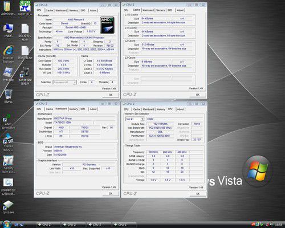285x228 pixels.
Task: Select the cpuz.exe desktop icon
Action: point(8,207)
